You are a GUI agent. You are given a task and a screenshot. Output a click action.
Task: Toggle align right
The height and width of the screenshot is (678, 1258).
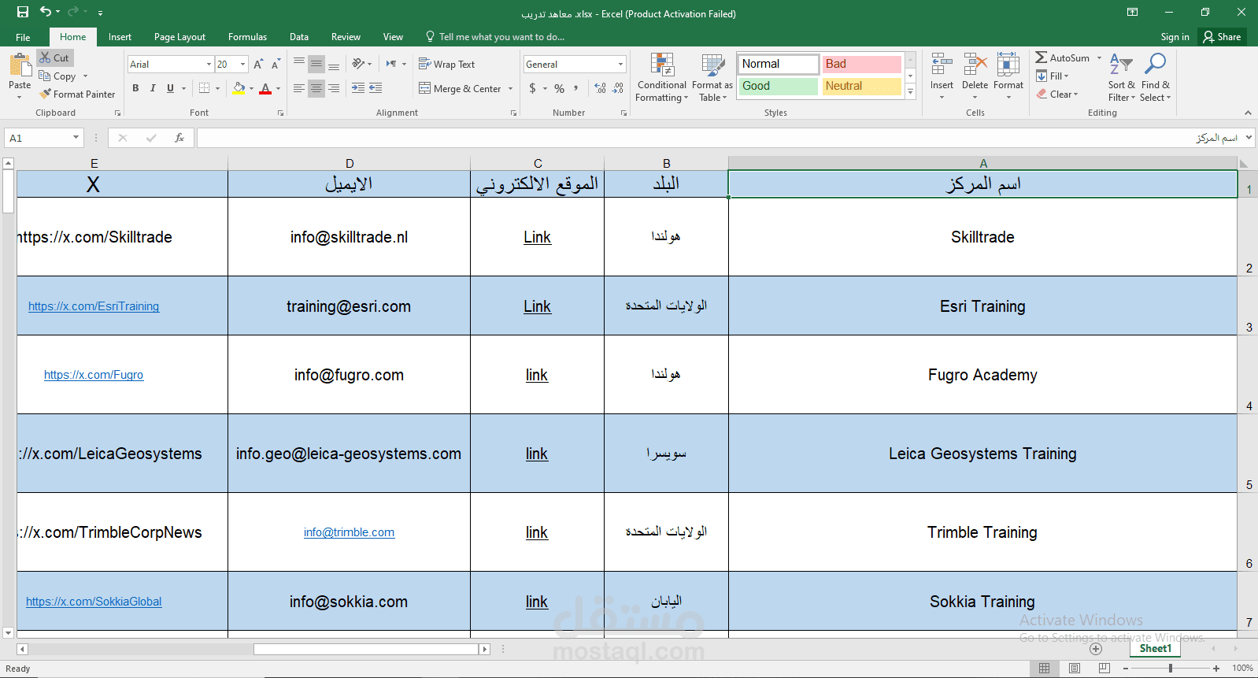coord(334,88)
